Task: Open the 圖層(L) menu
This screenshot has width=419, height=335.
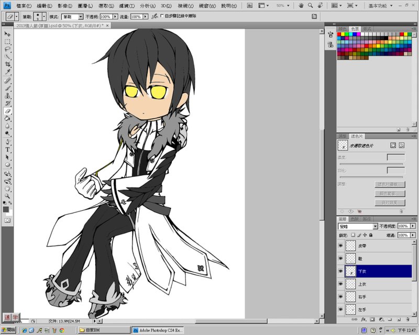Action: (x=85, y=6)
